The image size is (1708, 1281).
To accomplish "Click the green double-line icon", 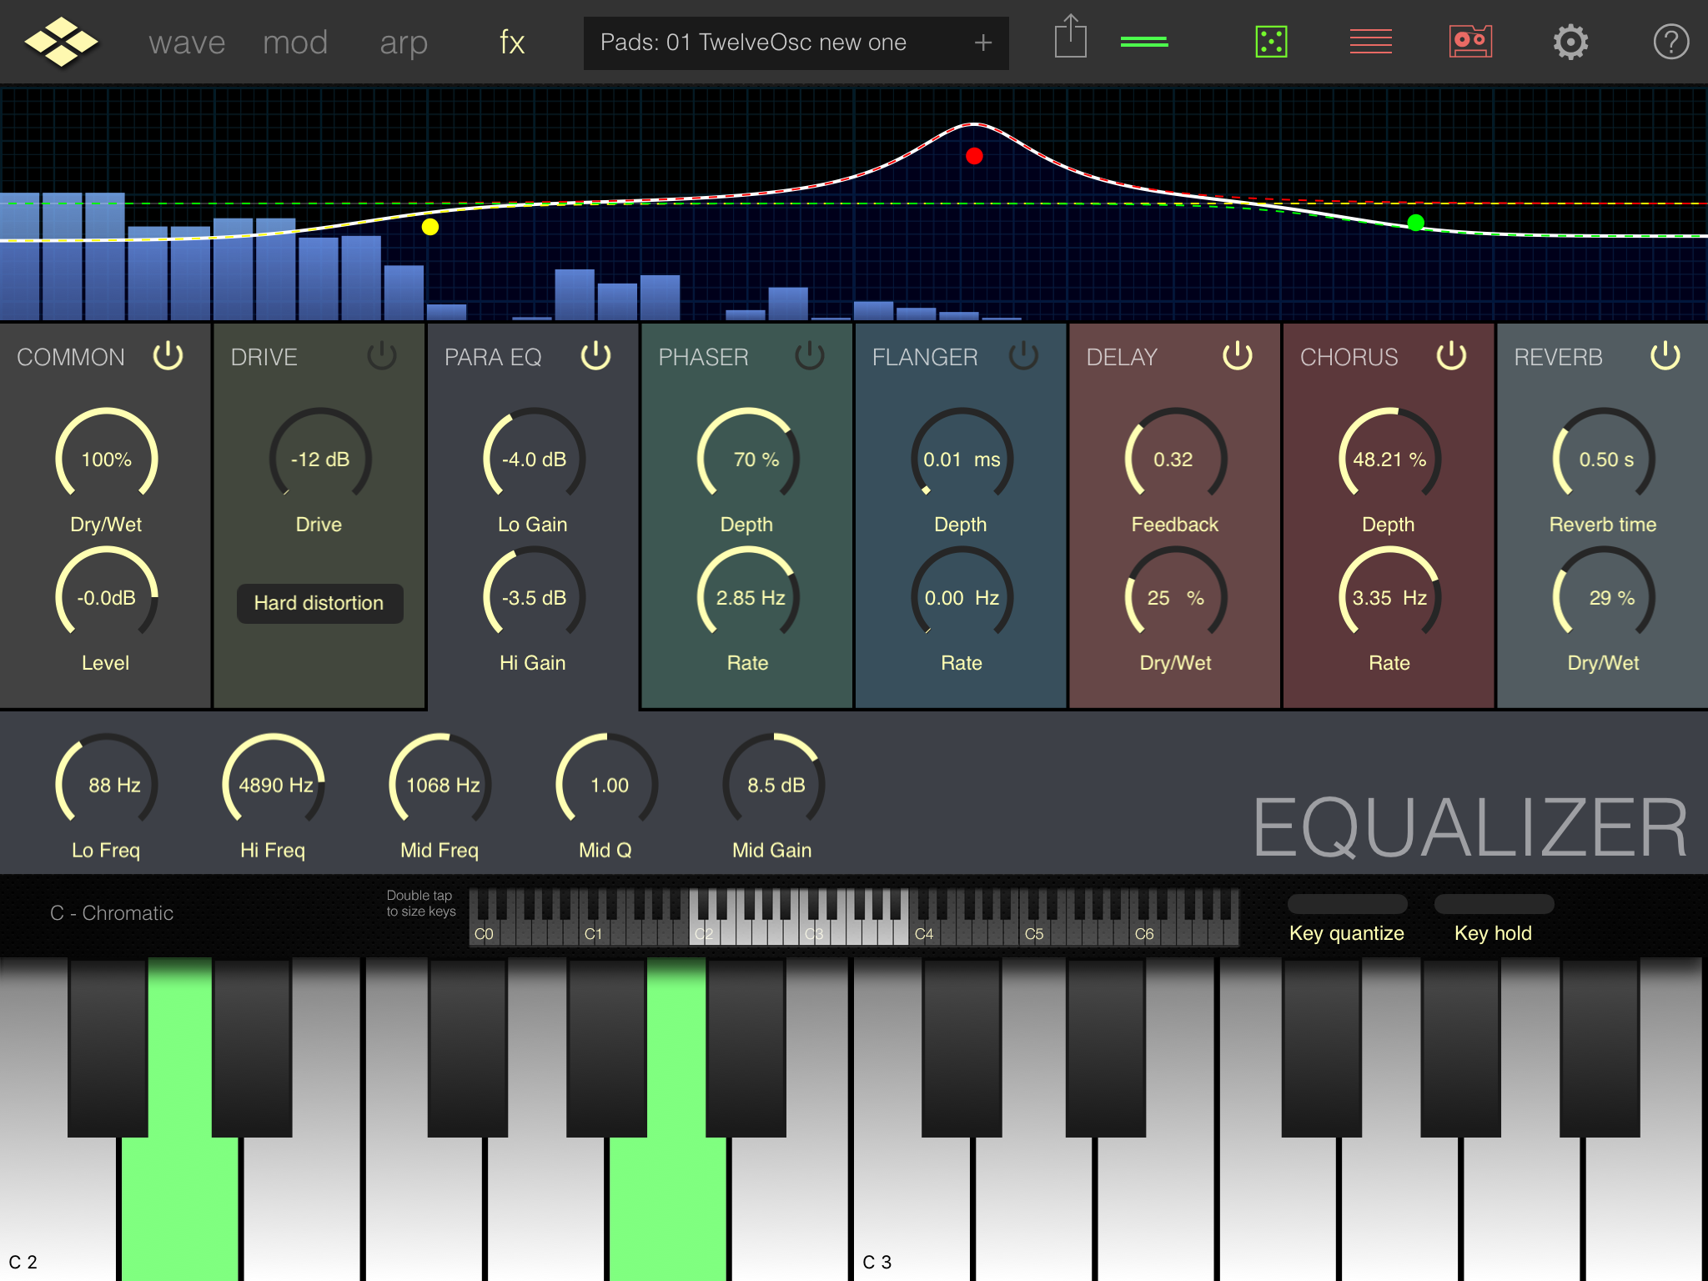I will click(x=1144, y=42).
